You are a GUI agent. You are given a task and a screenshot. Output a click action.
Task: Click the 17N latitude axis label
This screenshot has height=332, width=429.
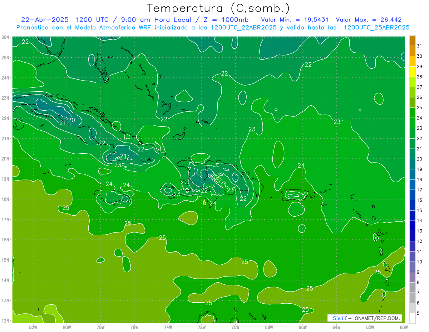(x=5, y=220)
